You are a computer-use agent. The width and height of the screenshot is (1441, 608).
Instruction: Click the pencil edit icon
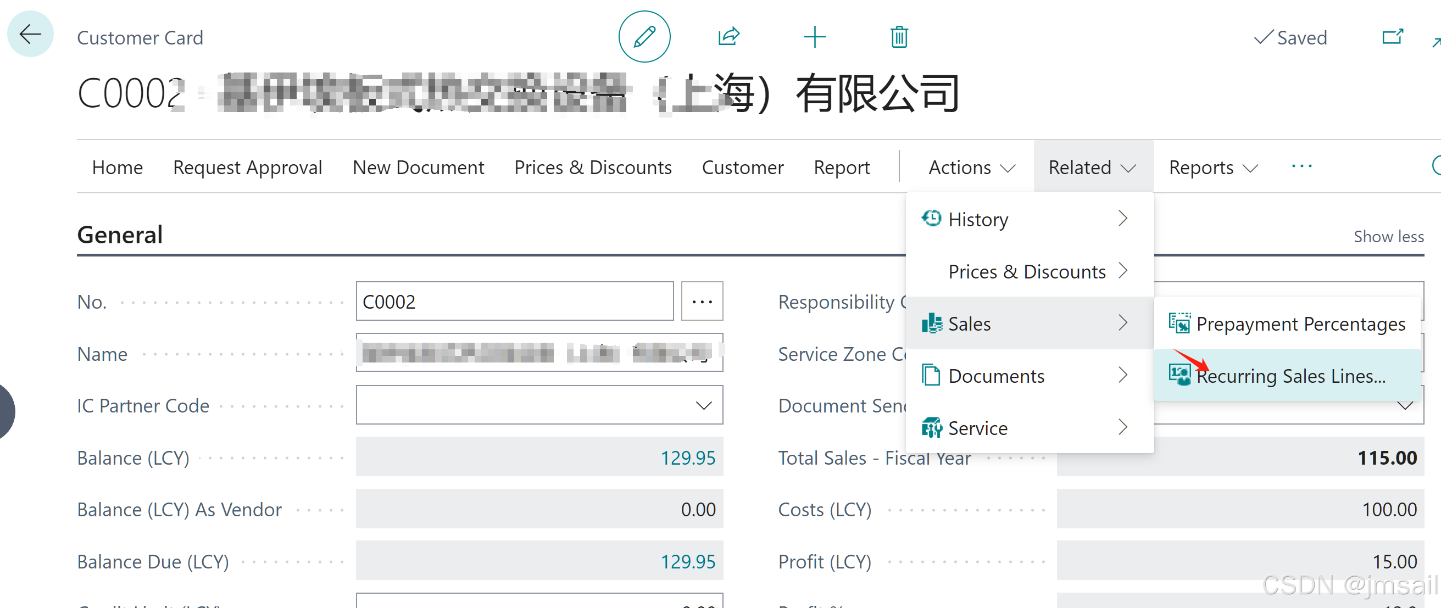tap(644, 37)
